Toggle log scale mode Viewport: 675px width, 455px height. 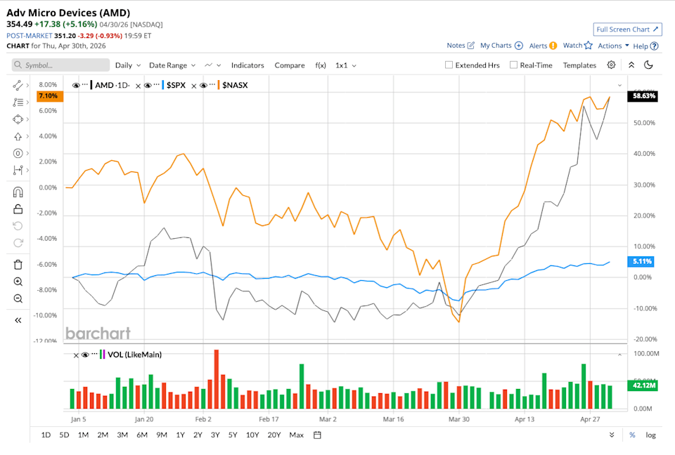click(650, 435)
